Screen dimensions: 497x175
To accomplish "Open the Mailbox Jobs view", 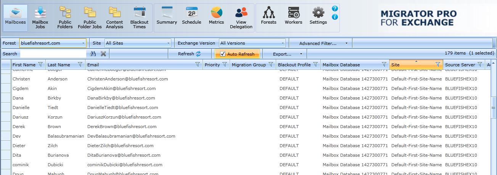I will (x=40, y=18).
